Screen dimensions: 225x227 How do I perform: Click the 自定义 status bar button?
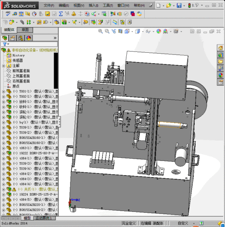pyautogui.click(x=183, y=223)
